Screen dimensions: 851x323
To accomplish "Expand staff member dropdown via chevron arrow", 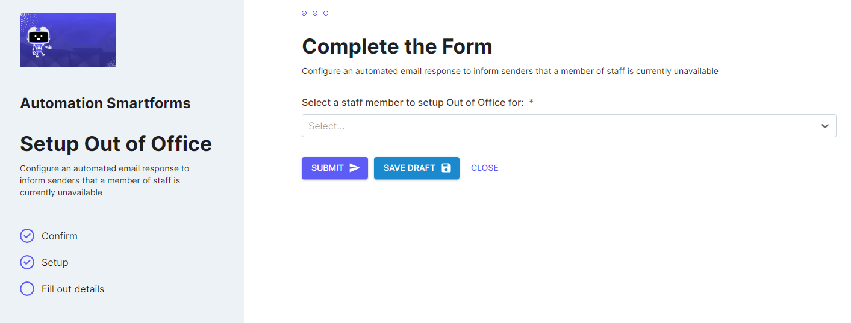I will (x=825, y=126).
